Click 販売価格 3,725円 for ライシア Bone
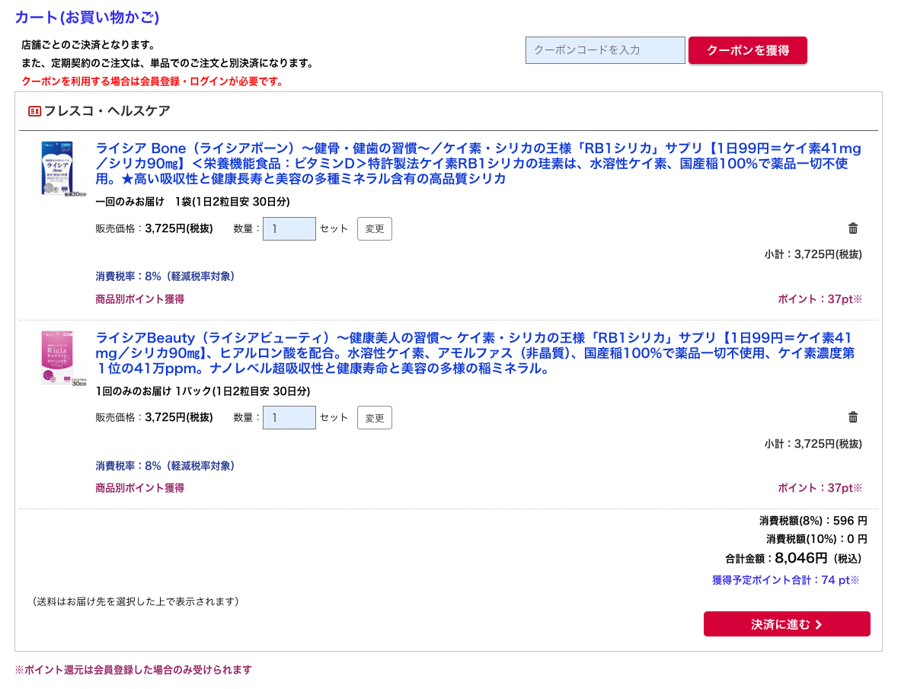Image resolution: width=901 pixels, height=689 pixels. click(x=154, y=228)
